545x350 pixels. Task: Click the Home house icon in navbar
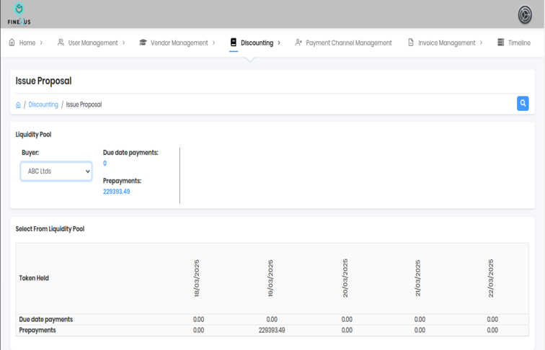[x=12, y=42]
